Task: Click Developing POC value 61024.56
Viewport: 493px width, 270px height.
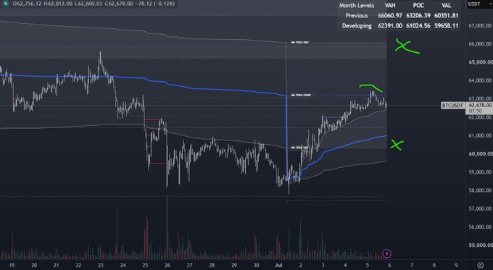Action: point(418,26)
